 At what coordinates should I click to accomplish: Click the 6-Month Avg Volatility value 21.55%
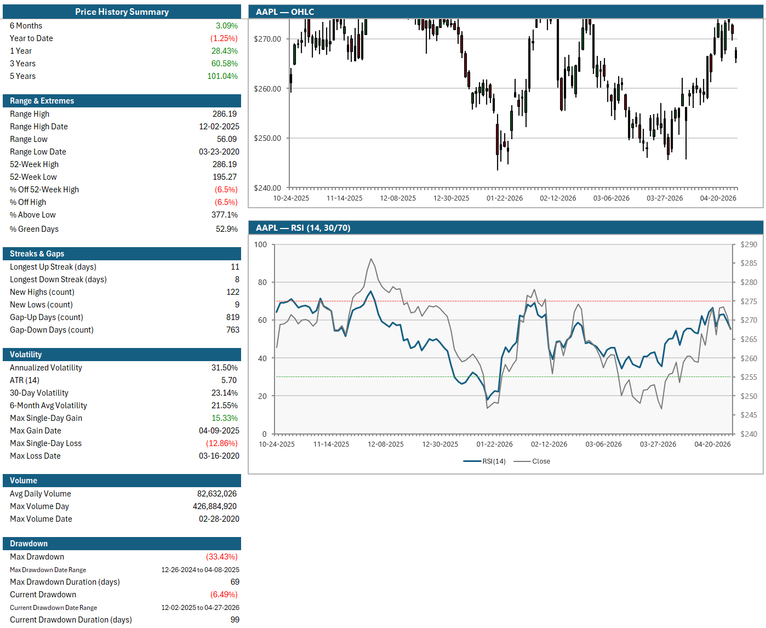coord(225,406)
